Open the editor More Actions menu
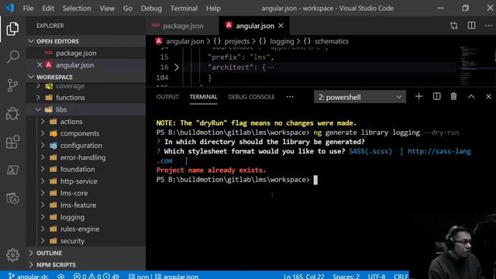Image resolution: width=496 pixels, height=279 pixels. (x=488, y=26)
